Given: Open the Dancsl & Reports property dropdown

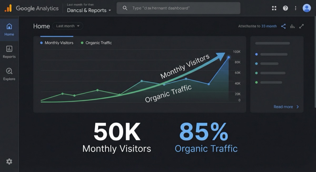Looking at the screenshot, I should coord(89,10).
